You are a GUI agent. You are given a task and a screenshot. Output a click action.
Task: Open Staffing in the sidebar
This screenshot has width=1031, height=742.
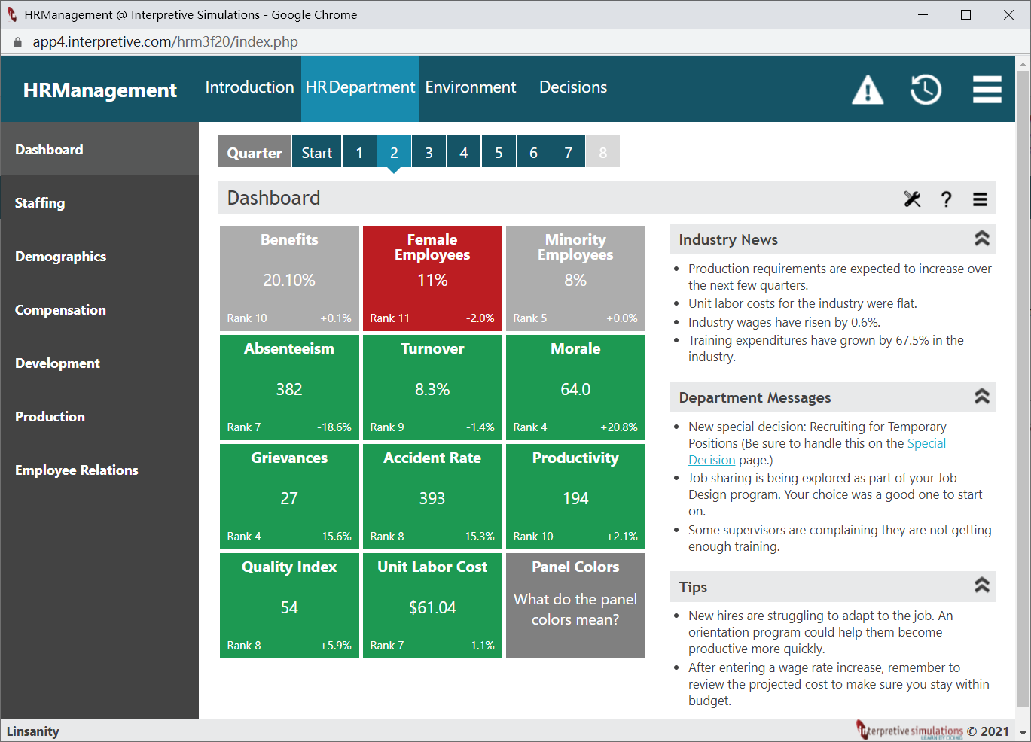[x=99, y=202]
